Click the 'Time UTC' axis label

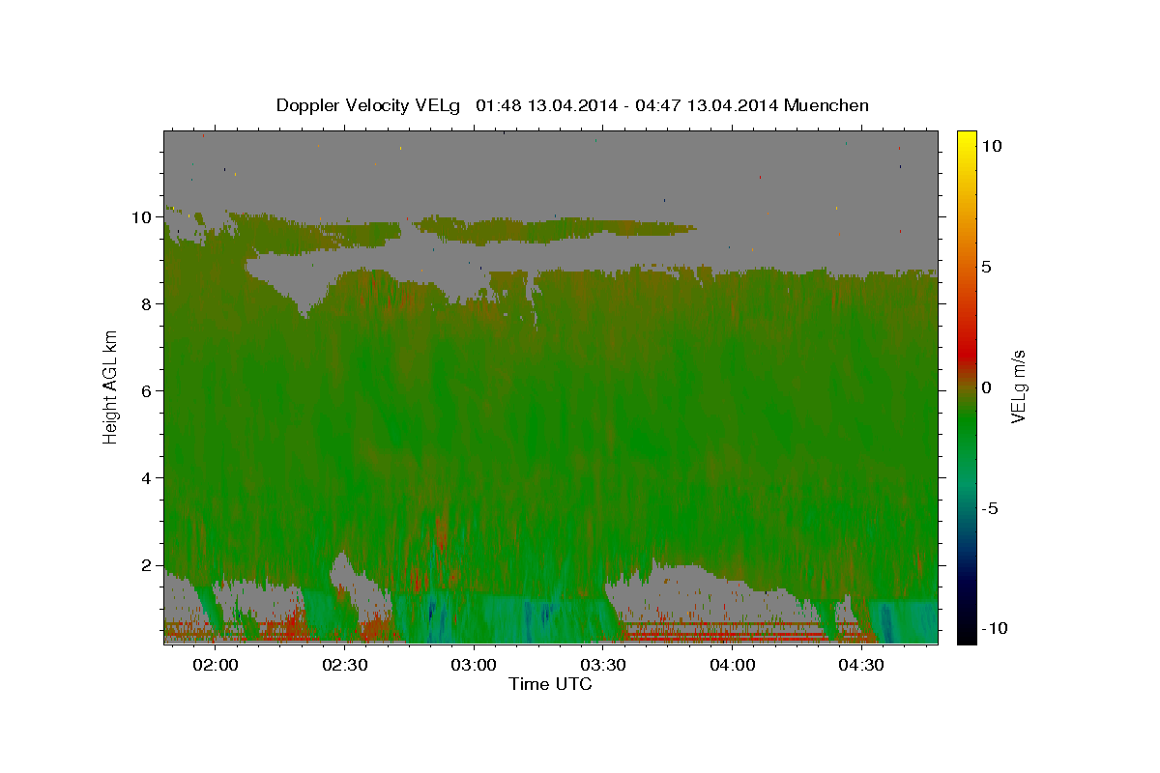click(550, 684)
